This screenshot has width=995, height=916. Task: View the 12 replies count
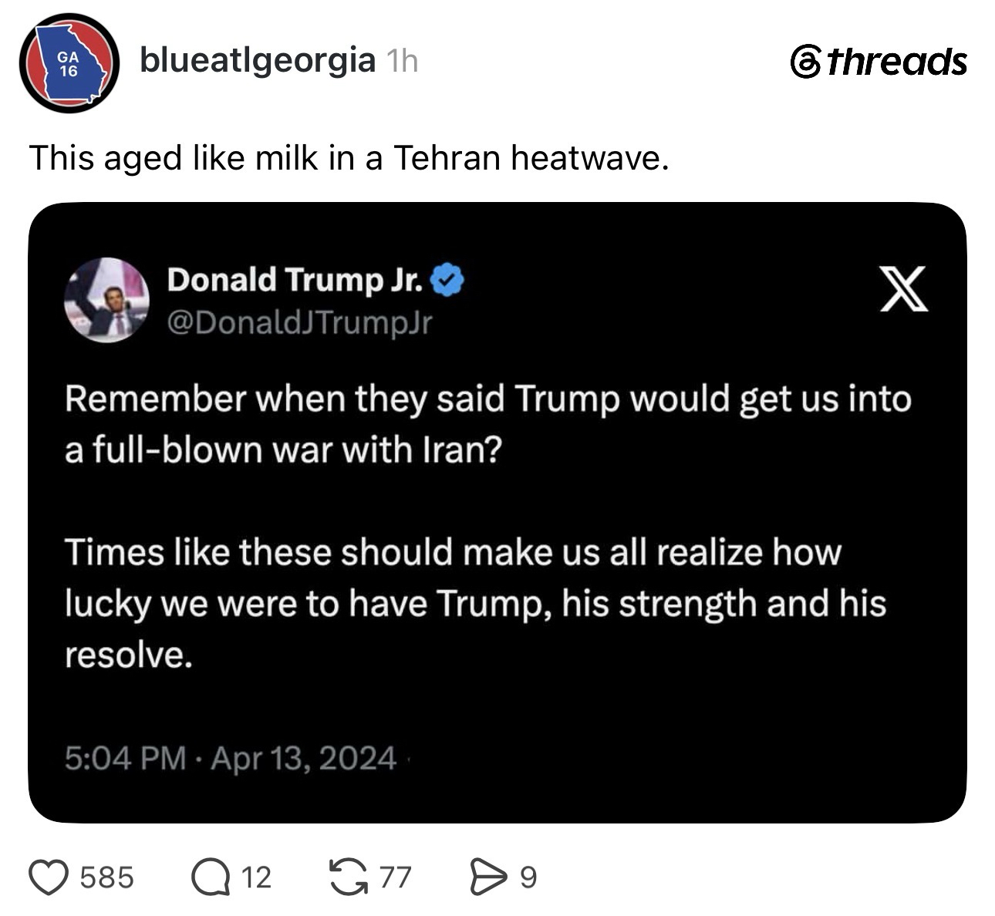256,877
